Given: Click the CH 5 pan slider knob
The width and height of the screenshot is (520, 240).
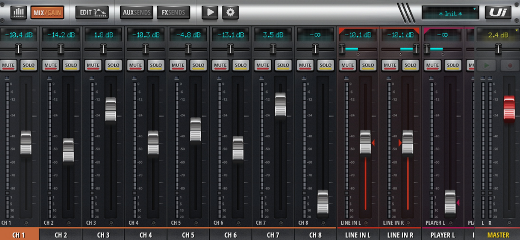Looking at the screenshot, I should tap(188, 49).
